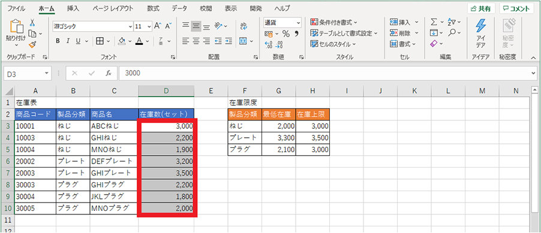
Task: Select column D header
Action: pos(166,91)
